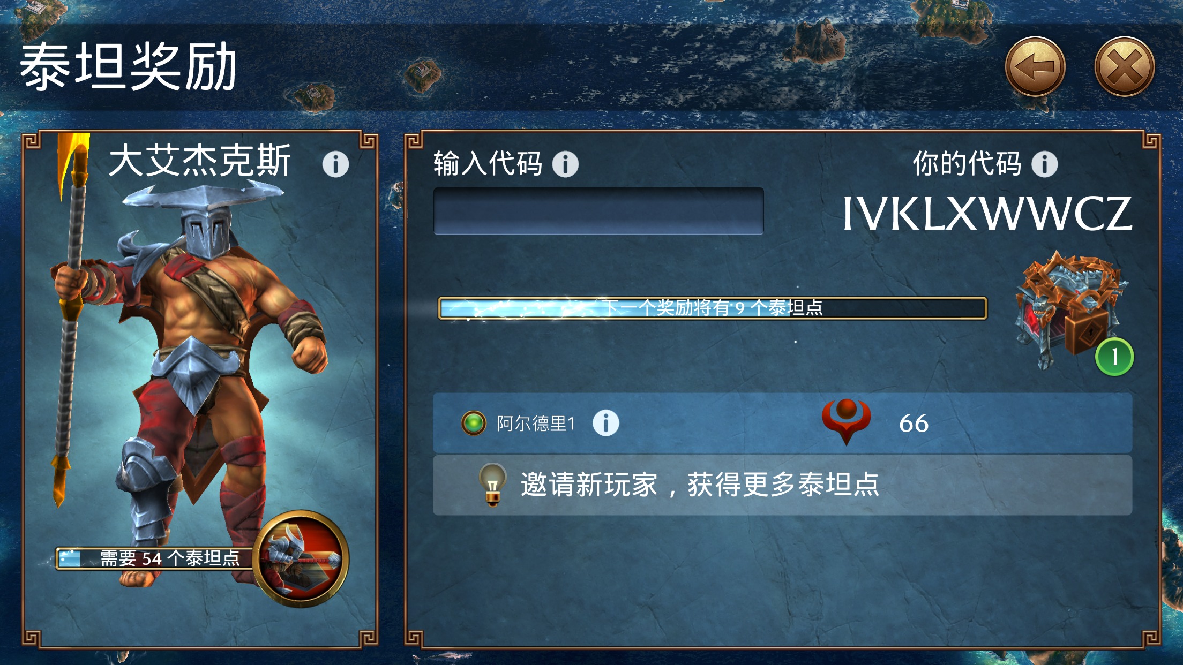Show info about 你的代码
The width and height of the screenshot is (1183, 665).
click(1044, 164)
